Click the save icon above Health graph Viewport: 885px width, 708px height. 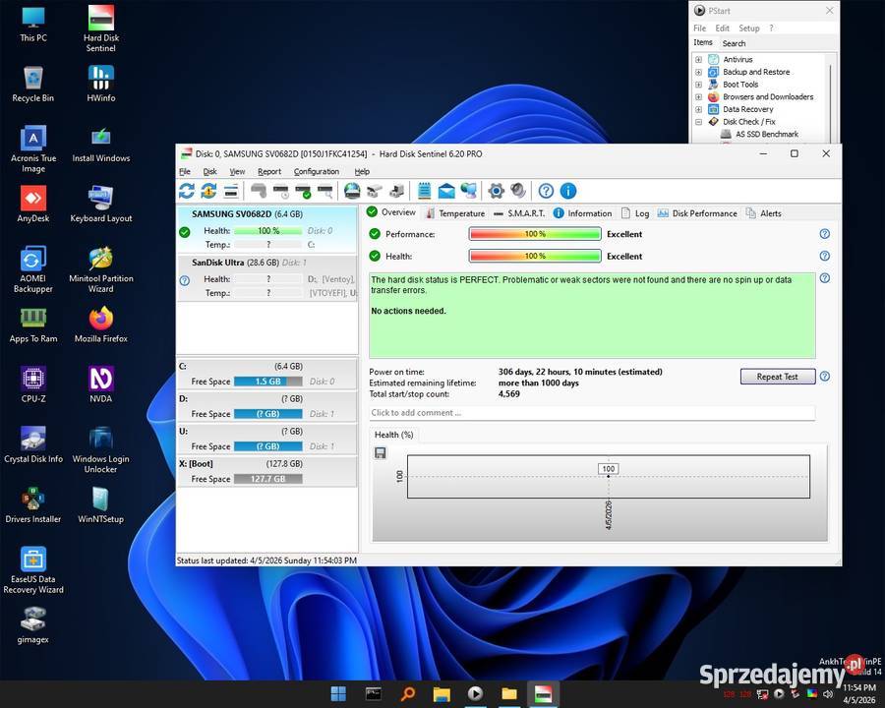(381, 452)
